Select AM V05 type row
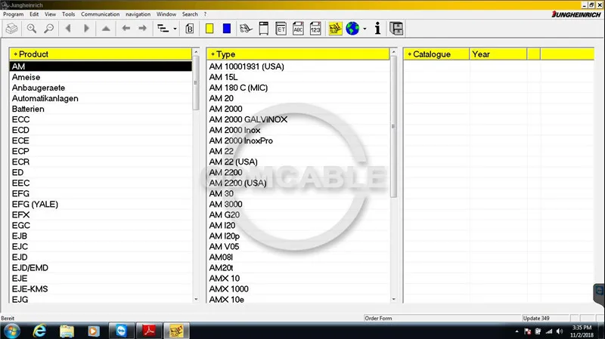This screenshot has height=339, width=605. pos(298,247)
